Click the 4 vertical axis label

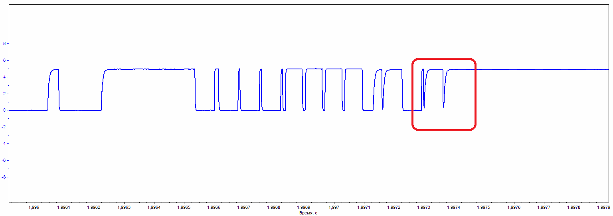pos(4,77)
